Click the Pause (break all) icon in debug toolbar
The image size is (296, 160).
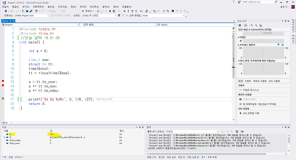[x=106, y=11]
